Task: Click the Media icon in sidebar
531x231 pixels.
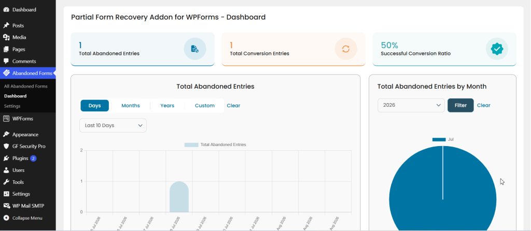Action: click(x=6, y=37)
